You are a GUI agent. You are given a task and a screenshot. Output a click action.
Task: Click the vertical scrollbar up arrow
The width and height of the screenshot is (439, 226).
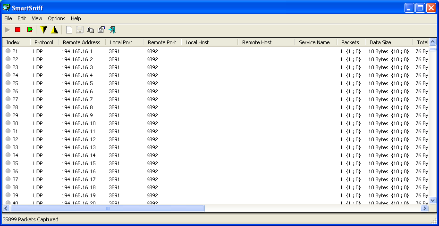432,42
